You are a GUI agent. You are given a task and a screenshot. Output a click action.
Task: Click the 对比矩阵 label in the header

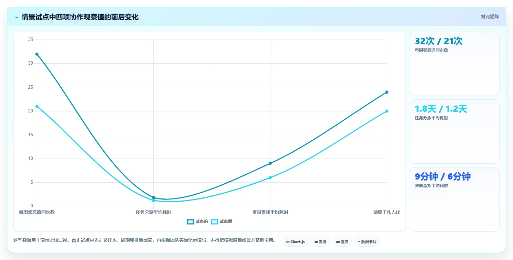[x=490, y=17]
